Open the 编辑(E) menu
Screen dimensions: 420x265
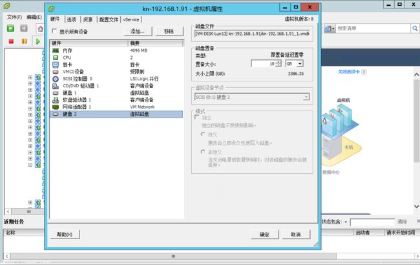click(x=34, y=17)
